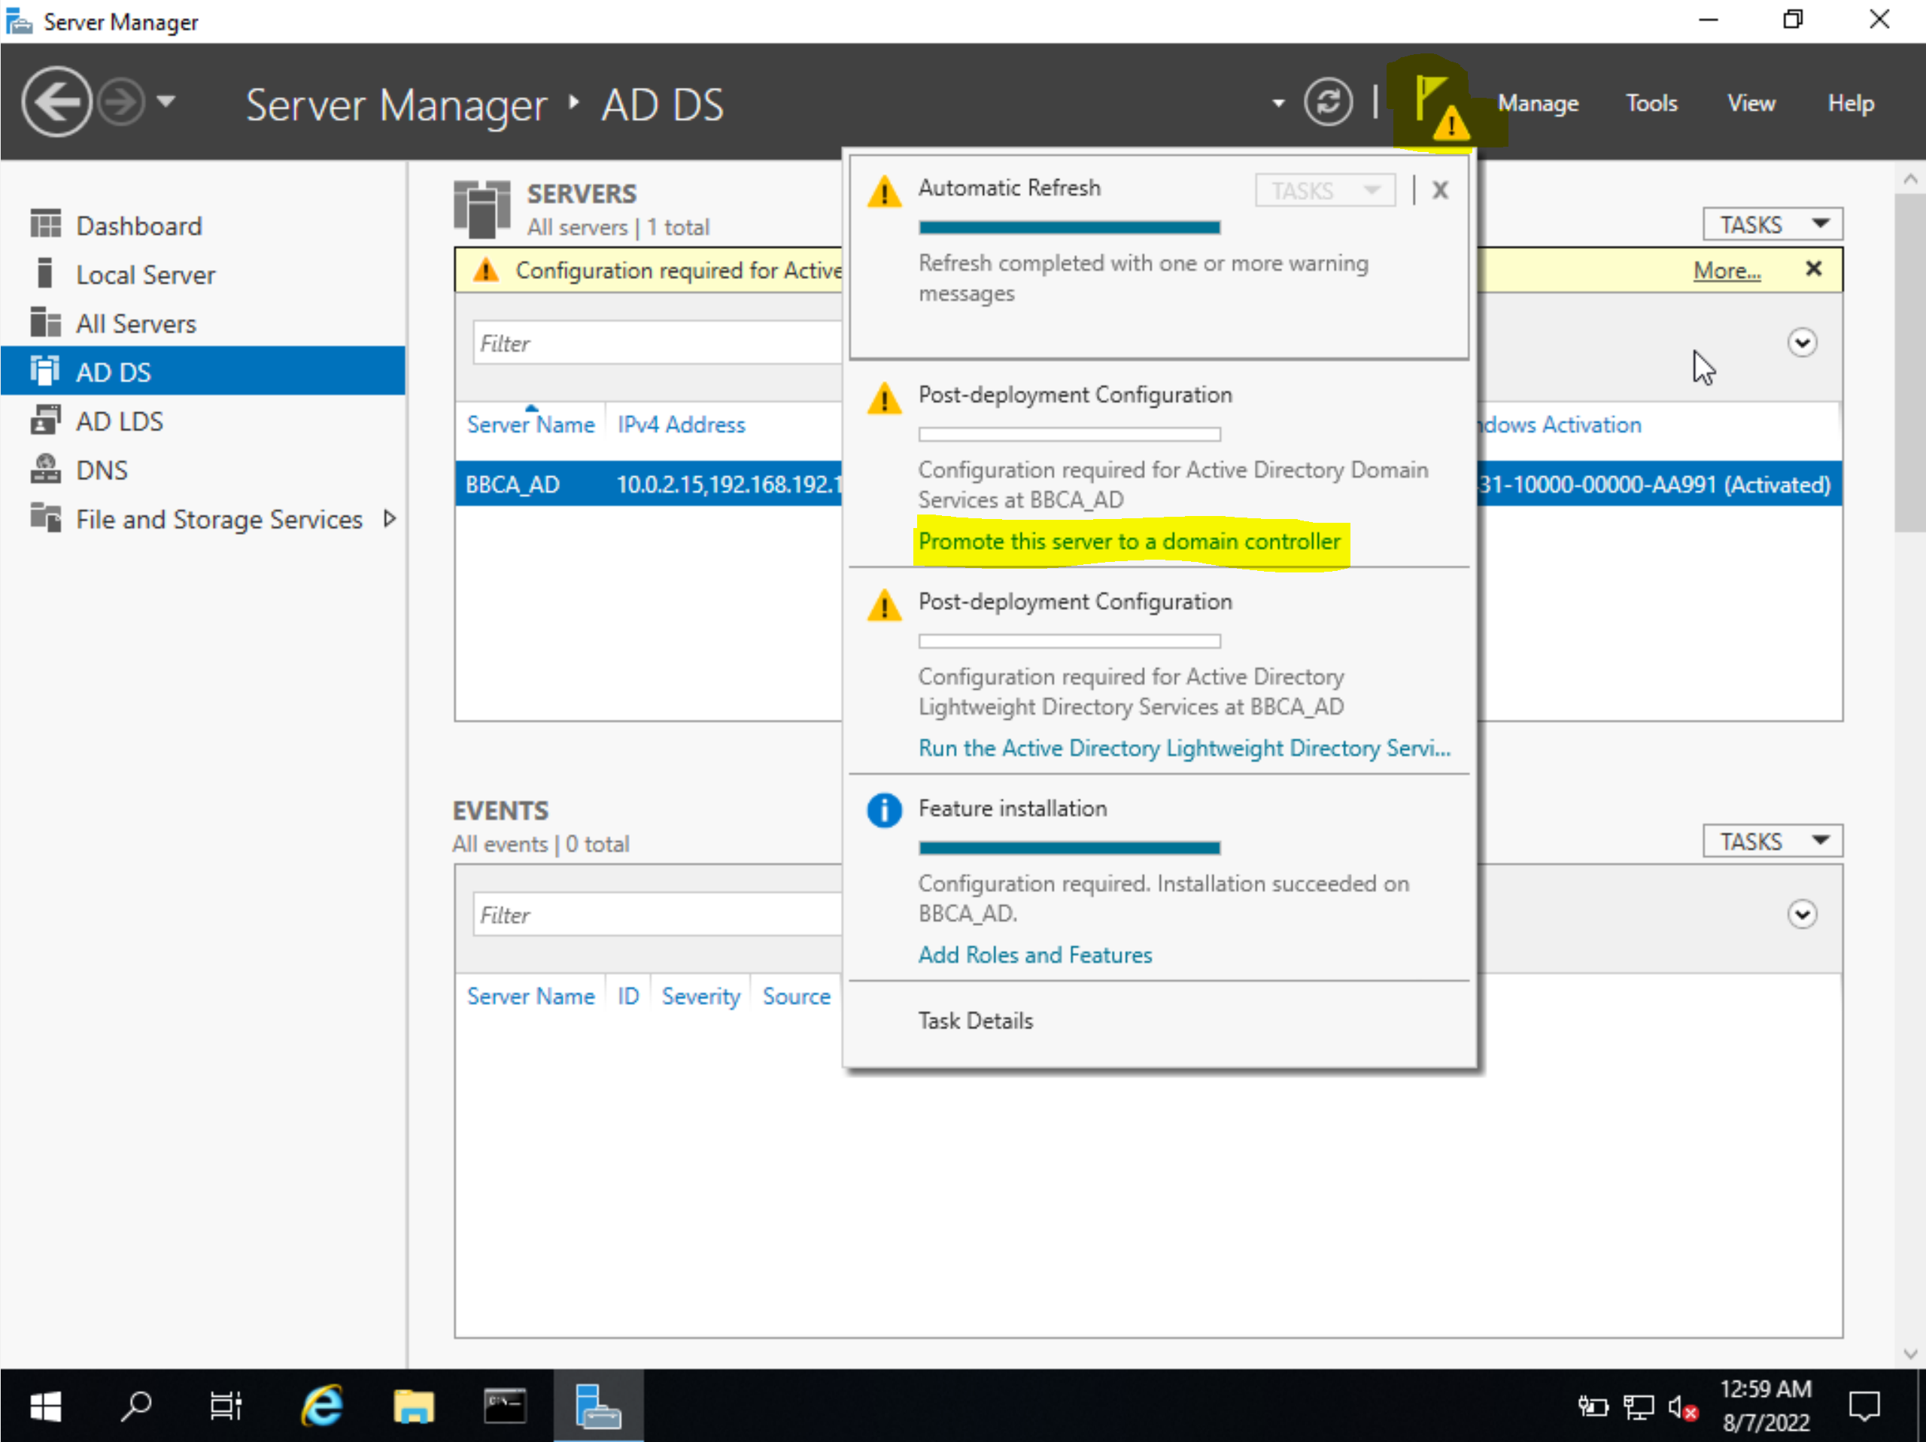
Task: Open the disabled TASKS dropdown in notifications
Action: click(x=1324, y=190)
